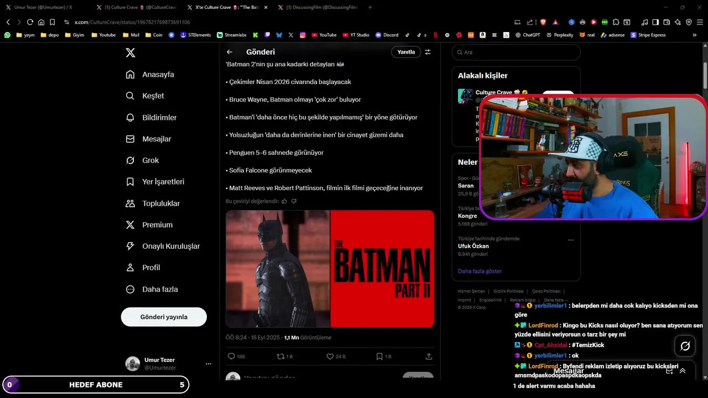Image resolution: width=708 pixels, height=398 pixels.
Task: Open Ufuk Özkan trending topic
Action: point(473,246)
